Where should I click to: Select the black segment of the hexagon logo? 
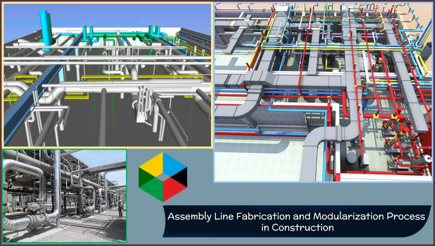(x=181, y=177)
